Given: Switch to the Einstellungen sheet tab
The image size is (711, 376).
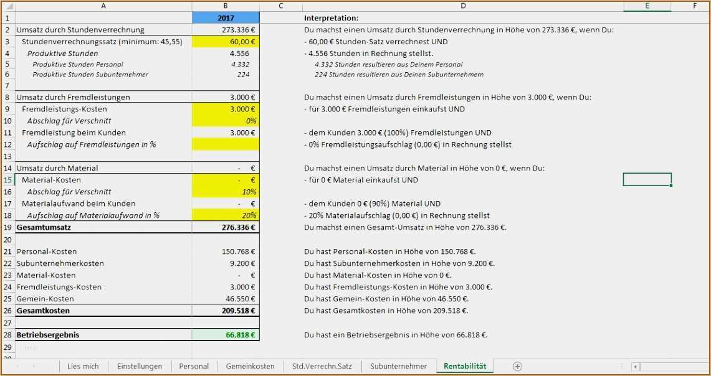Looking at the screenshot, I should click(x=139, y=366).
